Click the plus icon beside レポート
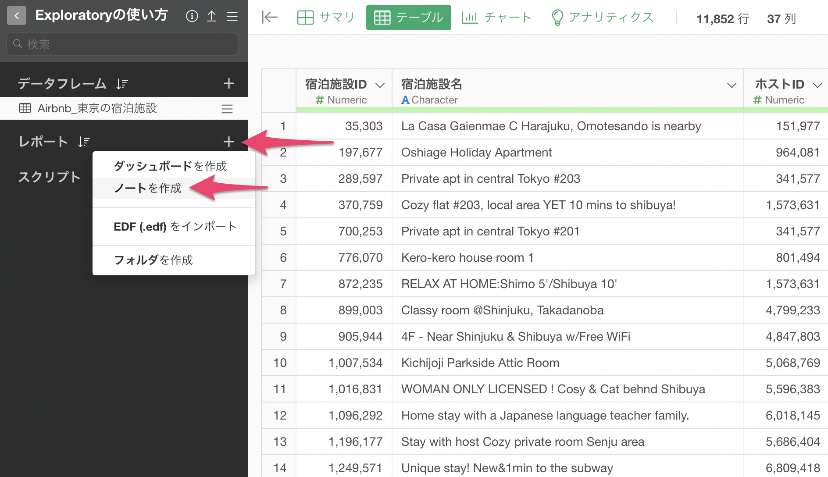This screenshot has width=828, height=477. click(228, 142)
